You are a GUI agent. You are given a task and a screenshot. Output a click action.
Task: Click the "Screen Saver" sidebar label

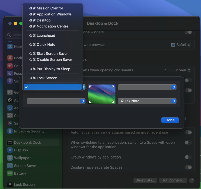click(25, 166)
